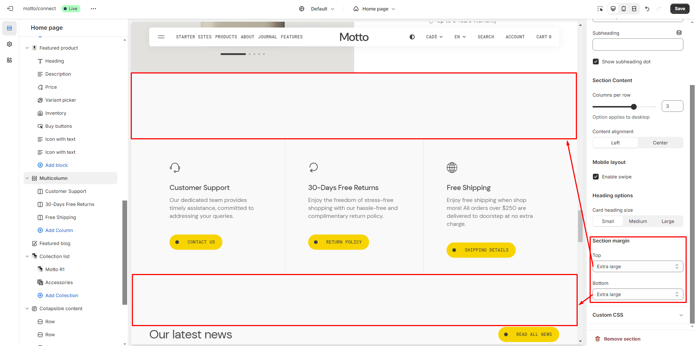Click the Featured blog section icon
This screenshot has width=695, height=346.
point(34,243)
